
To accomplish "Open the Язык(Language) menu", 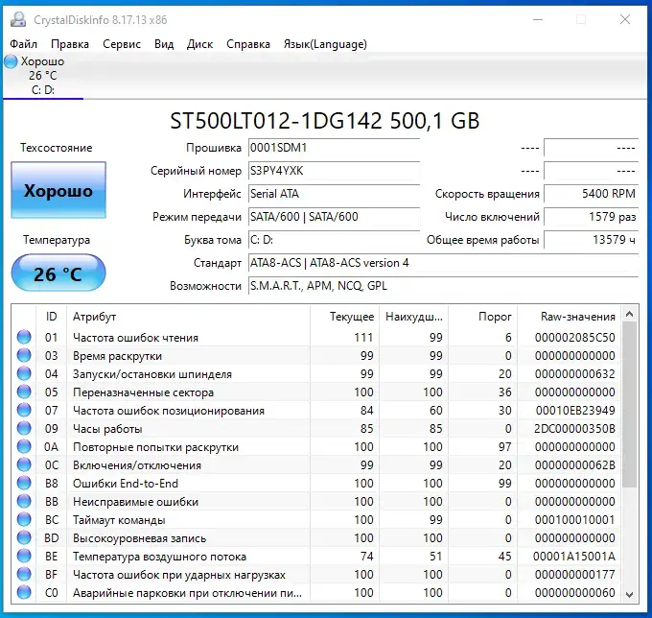I will (x=325, y=44).
